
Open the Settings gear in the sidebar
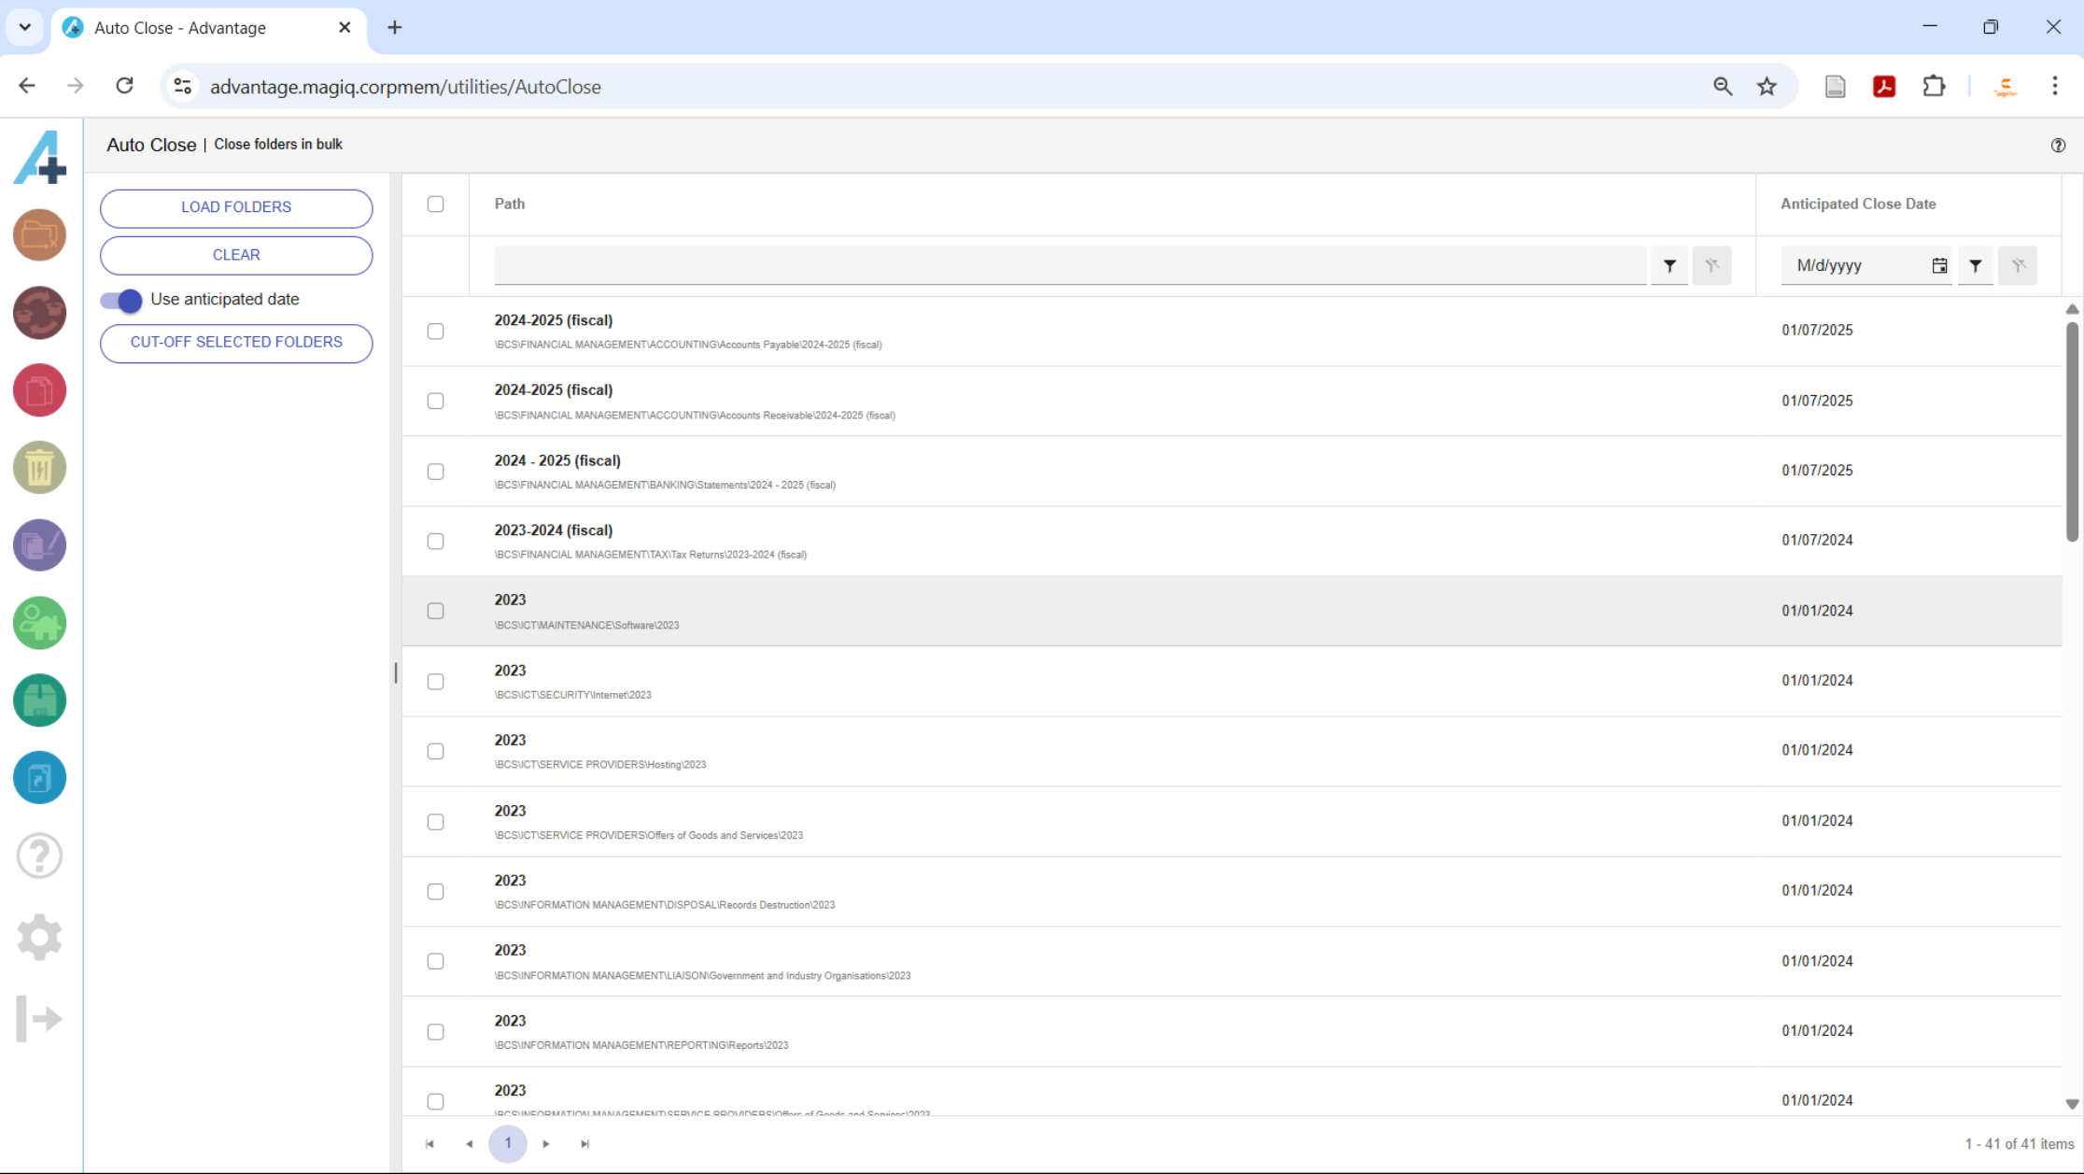(39, 938)
